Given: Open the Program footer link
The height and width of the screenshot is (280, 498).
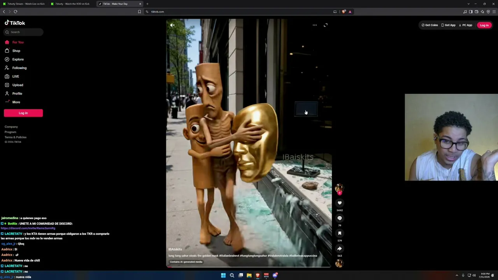Looking at the screenshot, I should [11, 132].
